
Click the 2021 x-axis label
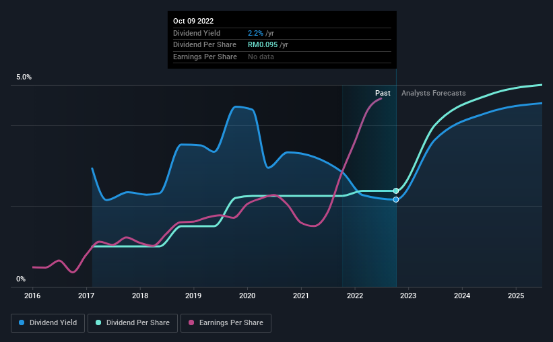coord(301,296)
